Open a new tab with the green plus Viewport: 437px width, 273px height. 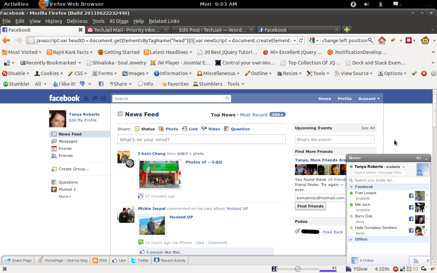[347, 30]
